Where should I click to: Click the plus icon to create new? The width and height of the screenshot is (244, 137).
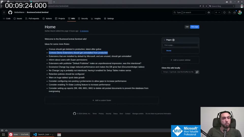coord(216,12)
